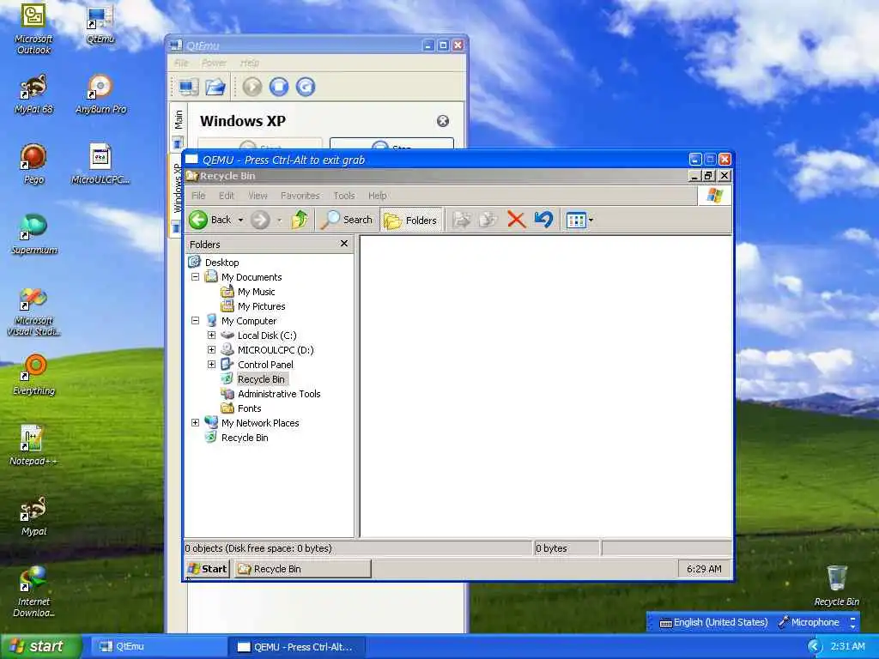Select Fonts folder in tree

250,408
